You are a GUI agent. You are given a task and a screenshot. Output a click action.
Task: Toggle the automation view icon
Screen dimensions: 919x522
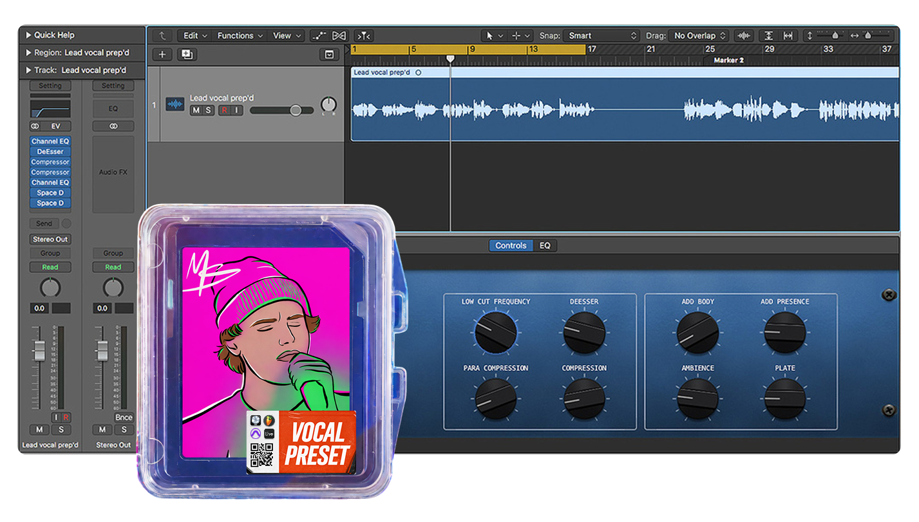320,36
